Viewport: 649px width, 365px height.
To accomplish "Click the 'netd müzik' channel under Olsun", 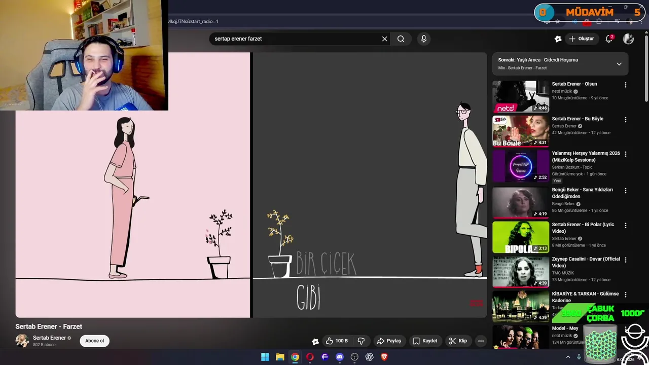I will pyautogui.click(x=562, y=91).
